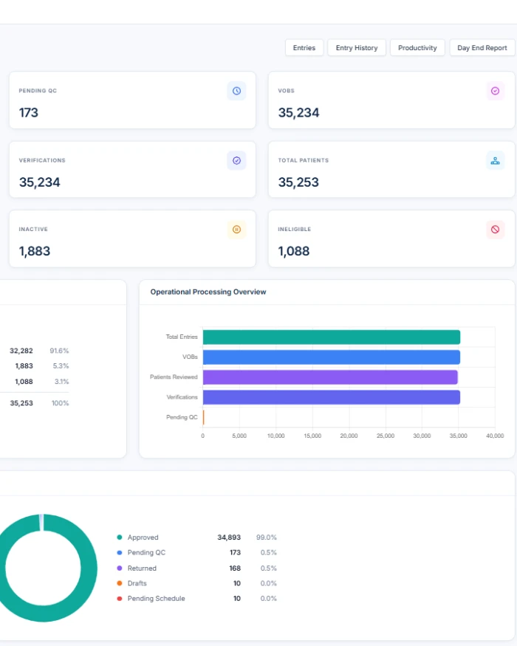This screenshot has width=517, height=646.
Task: Click the Pending QC orange bar
Action: pyautogui.click(x=203, y=417)
